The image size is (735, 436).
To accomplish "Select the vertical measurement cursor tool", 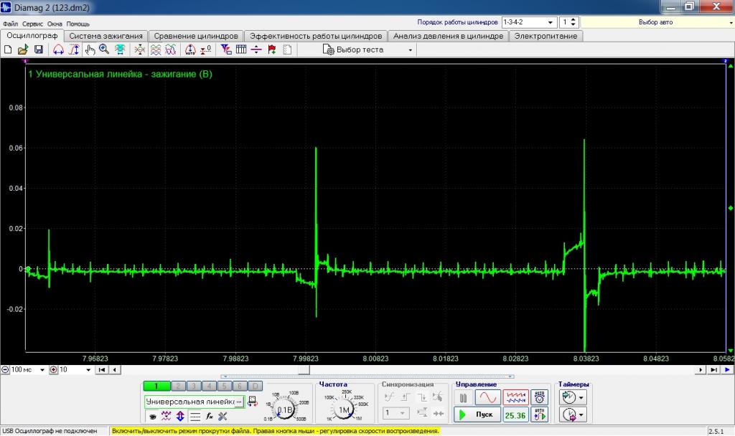I will click(x=74, y=49).
